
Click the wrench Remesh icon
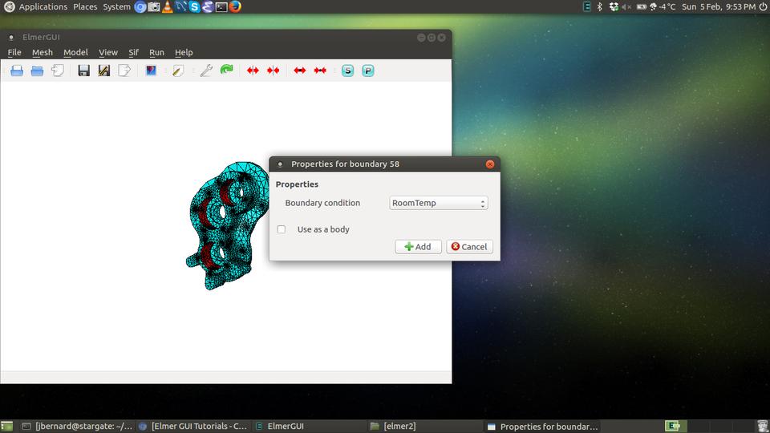[206, 71]
